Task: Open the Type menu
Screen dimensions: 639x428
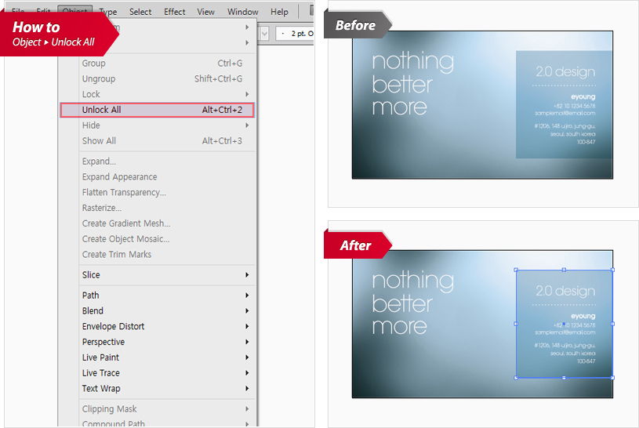Action: (108, 12)
